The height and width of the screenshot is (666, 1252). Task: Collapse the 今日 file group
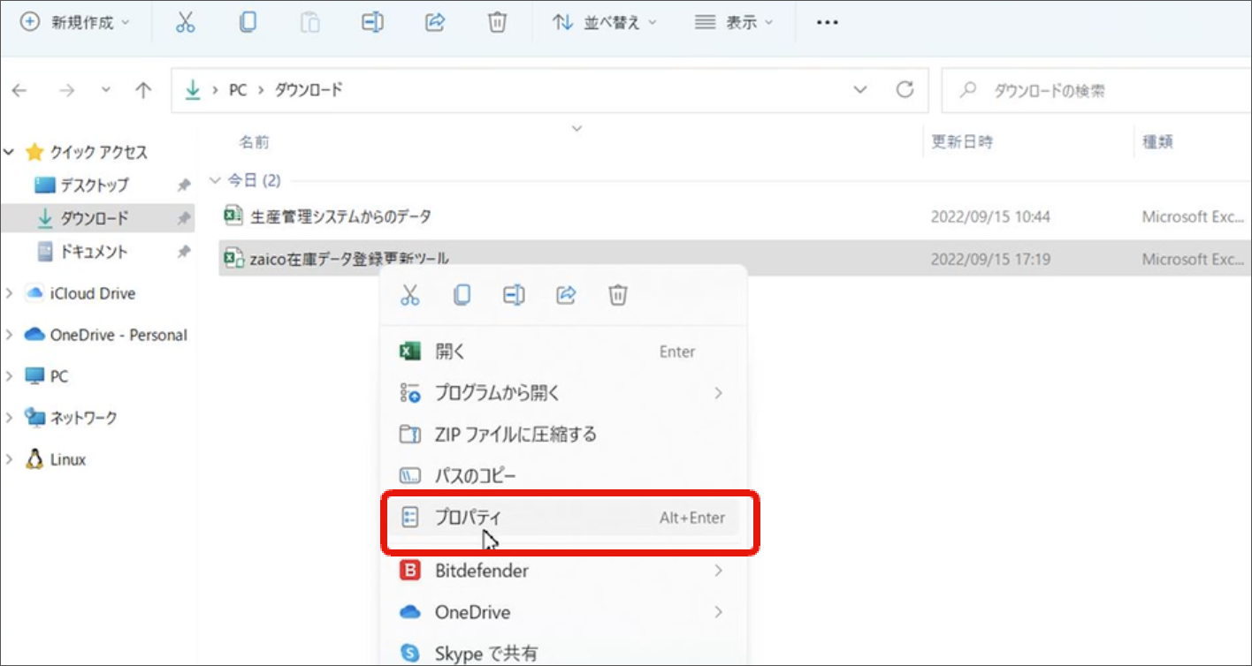pos(214,180)
